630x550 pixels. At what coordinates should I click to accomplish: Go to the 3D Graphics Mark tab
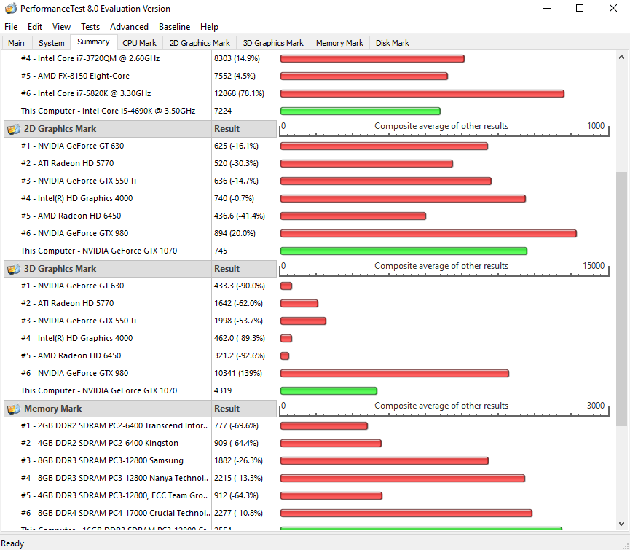273,43
